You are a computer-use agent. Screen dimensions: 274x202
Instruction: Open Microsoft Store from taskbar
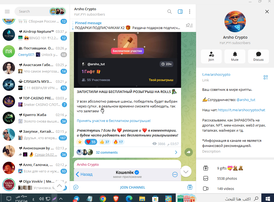[x=155, y=199]
